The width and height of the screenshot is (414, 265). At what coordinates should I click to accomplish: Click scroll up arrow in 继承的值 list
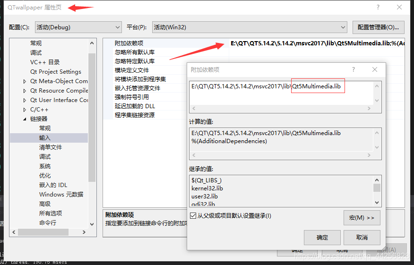[377, 180]
